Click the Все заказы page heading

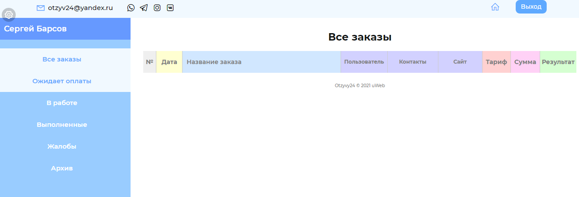pyautogui.click(x=360, y=37)
